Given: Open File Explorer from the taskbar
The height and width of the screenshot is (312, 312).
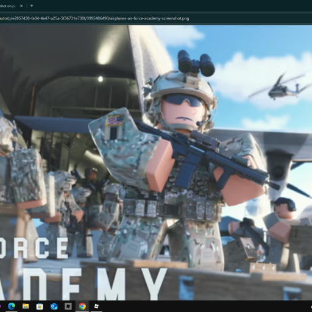Looking at the screenshot, I should point(26,306).
